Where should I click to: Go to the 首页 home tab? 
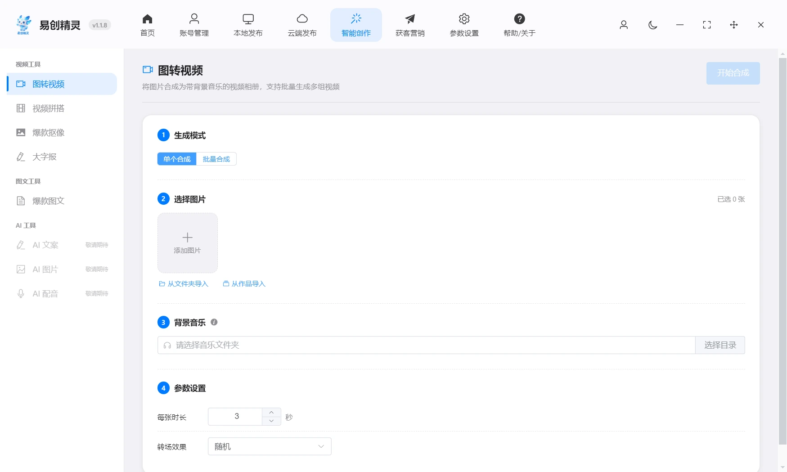click(147, 25)
